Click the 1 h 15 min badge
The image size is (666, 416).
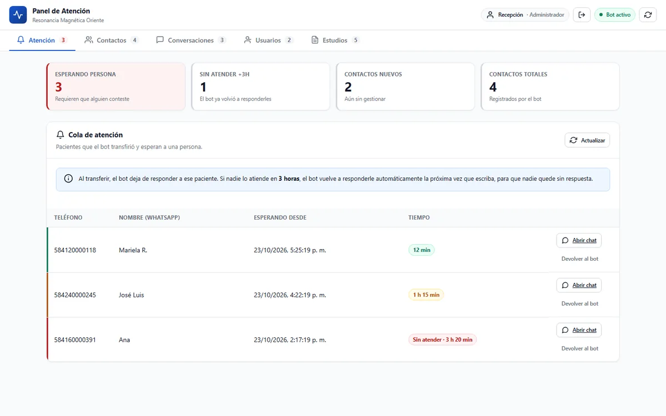click(426, 295)
